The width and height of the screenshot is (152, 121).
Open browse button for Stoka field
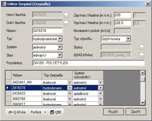142,47
